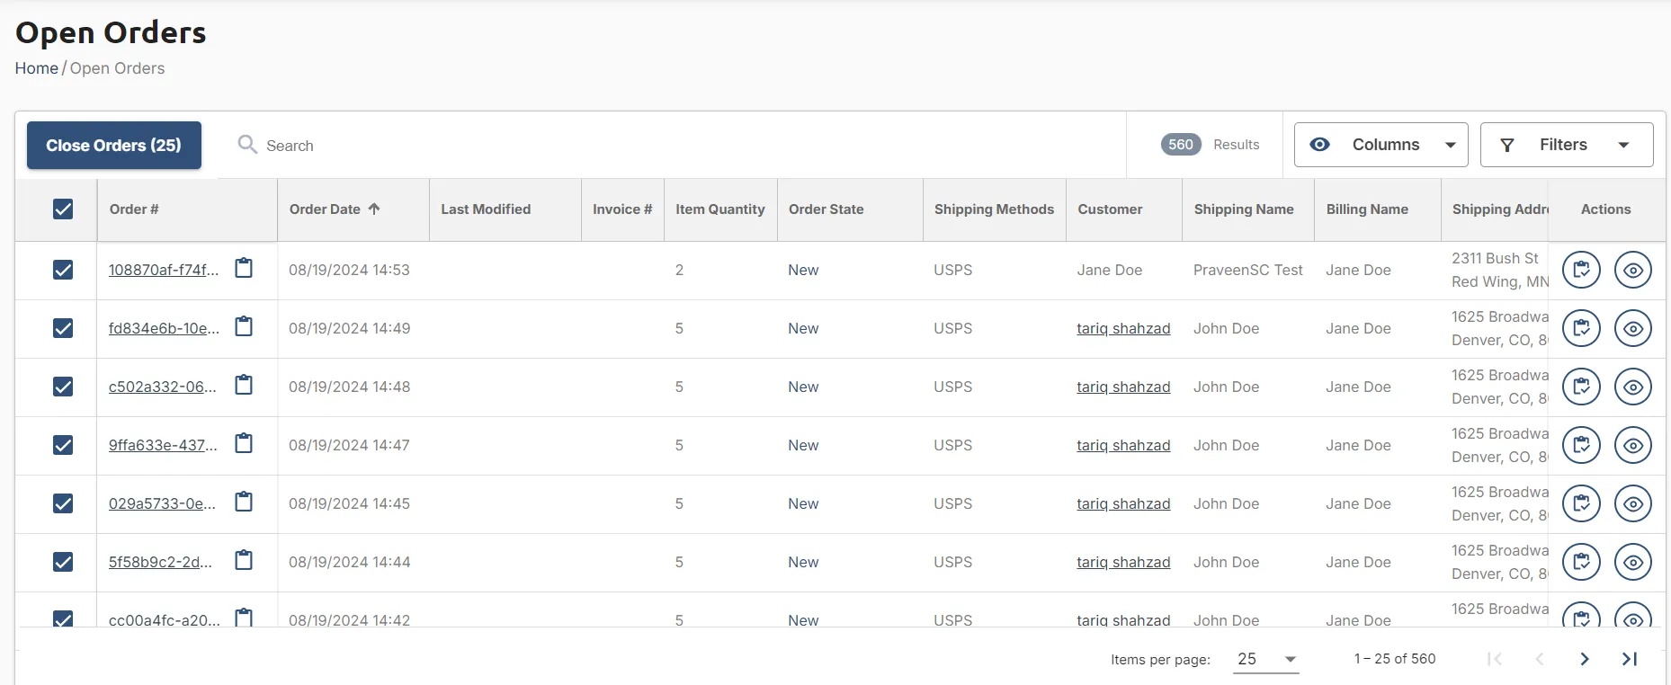This screenshot has height=685, width=1671.
Task: Copy order ID 029a5733-0e clipboard icon
Action: [x=244, y=502]
